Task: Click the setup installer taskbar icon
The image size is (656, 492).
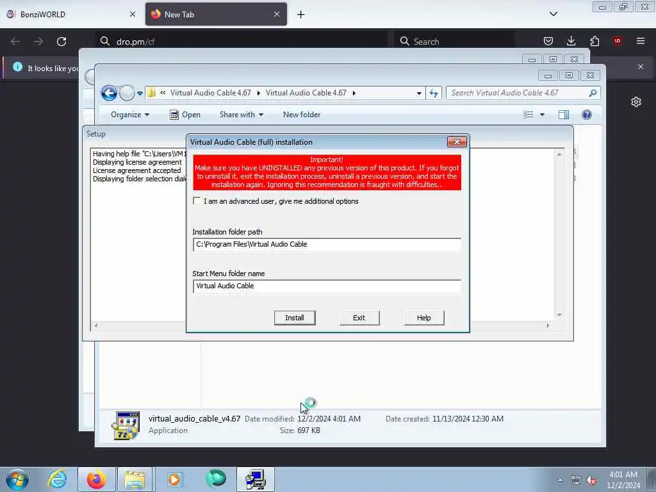Action: [255, 479]
